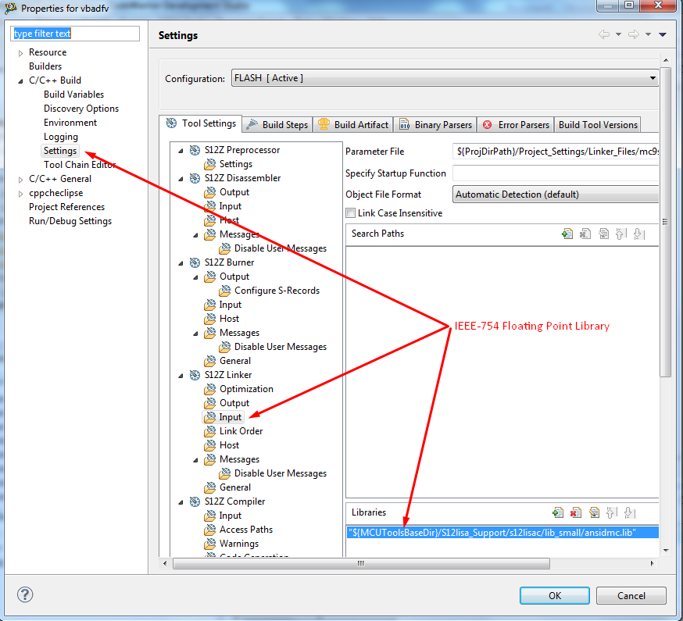The image size is (683, 621).
Task: Open back-history dropdown arrow
Action: 618,34
